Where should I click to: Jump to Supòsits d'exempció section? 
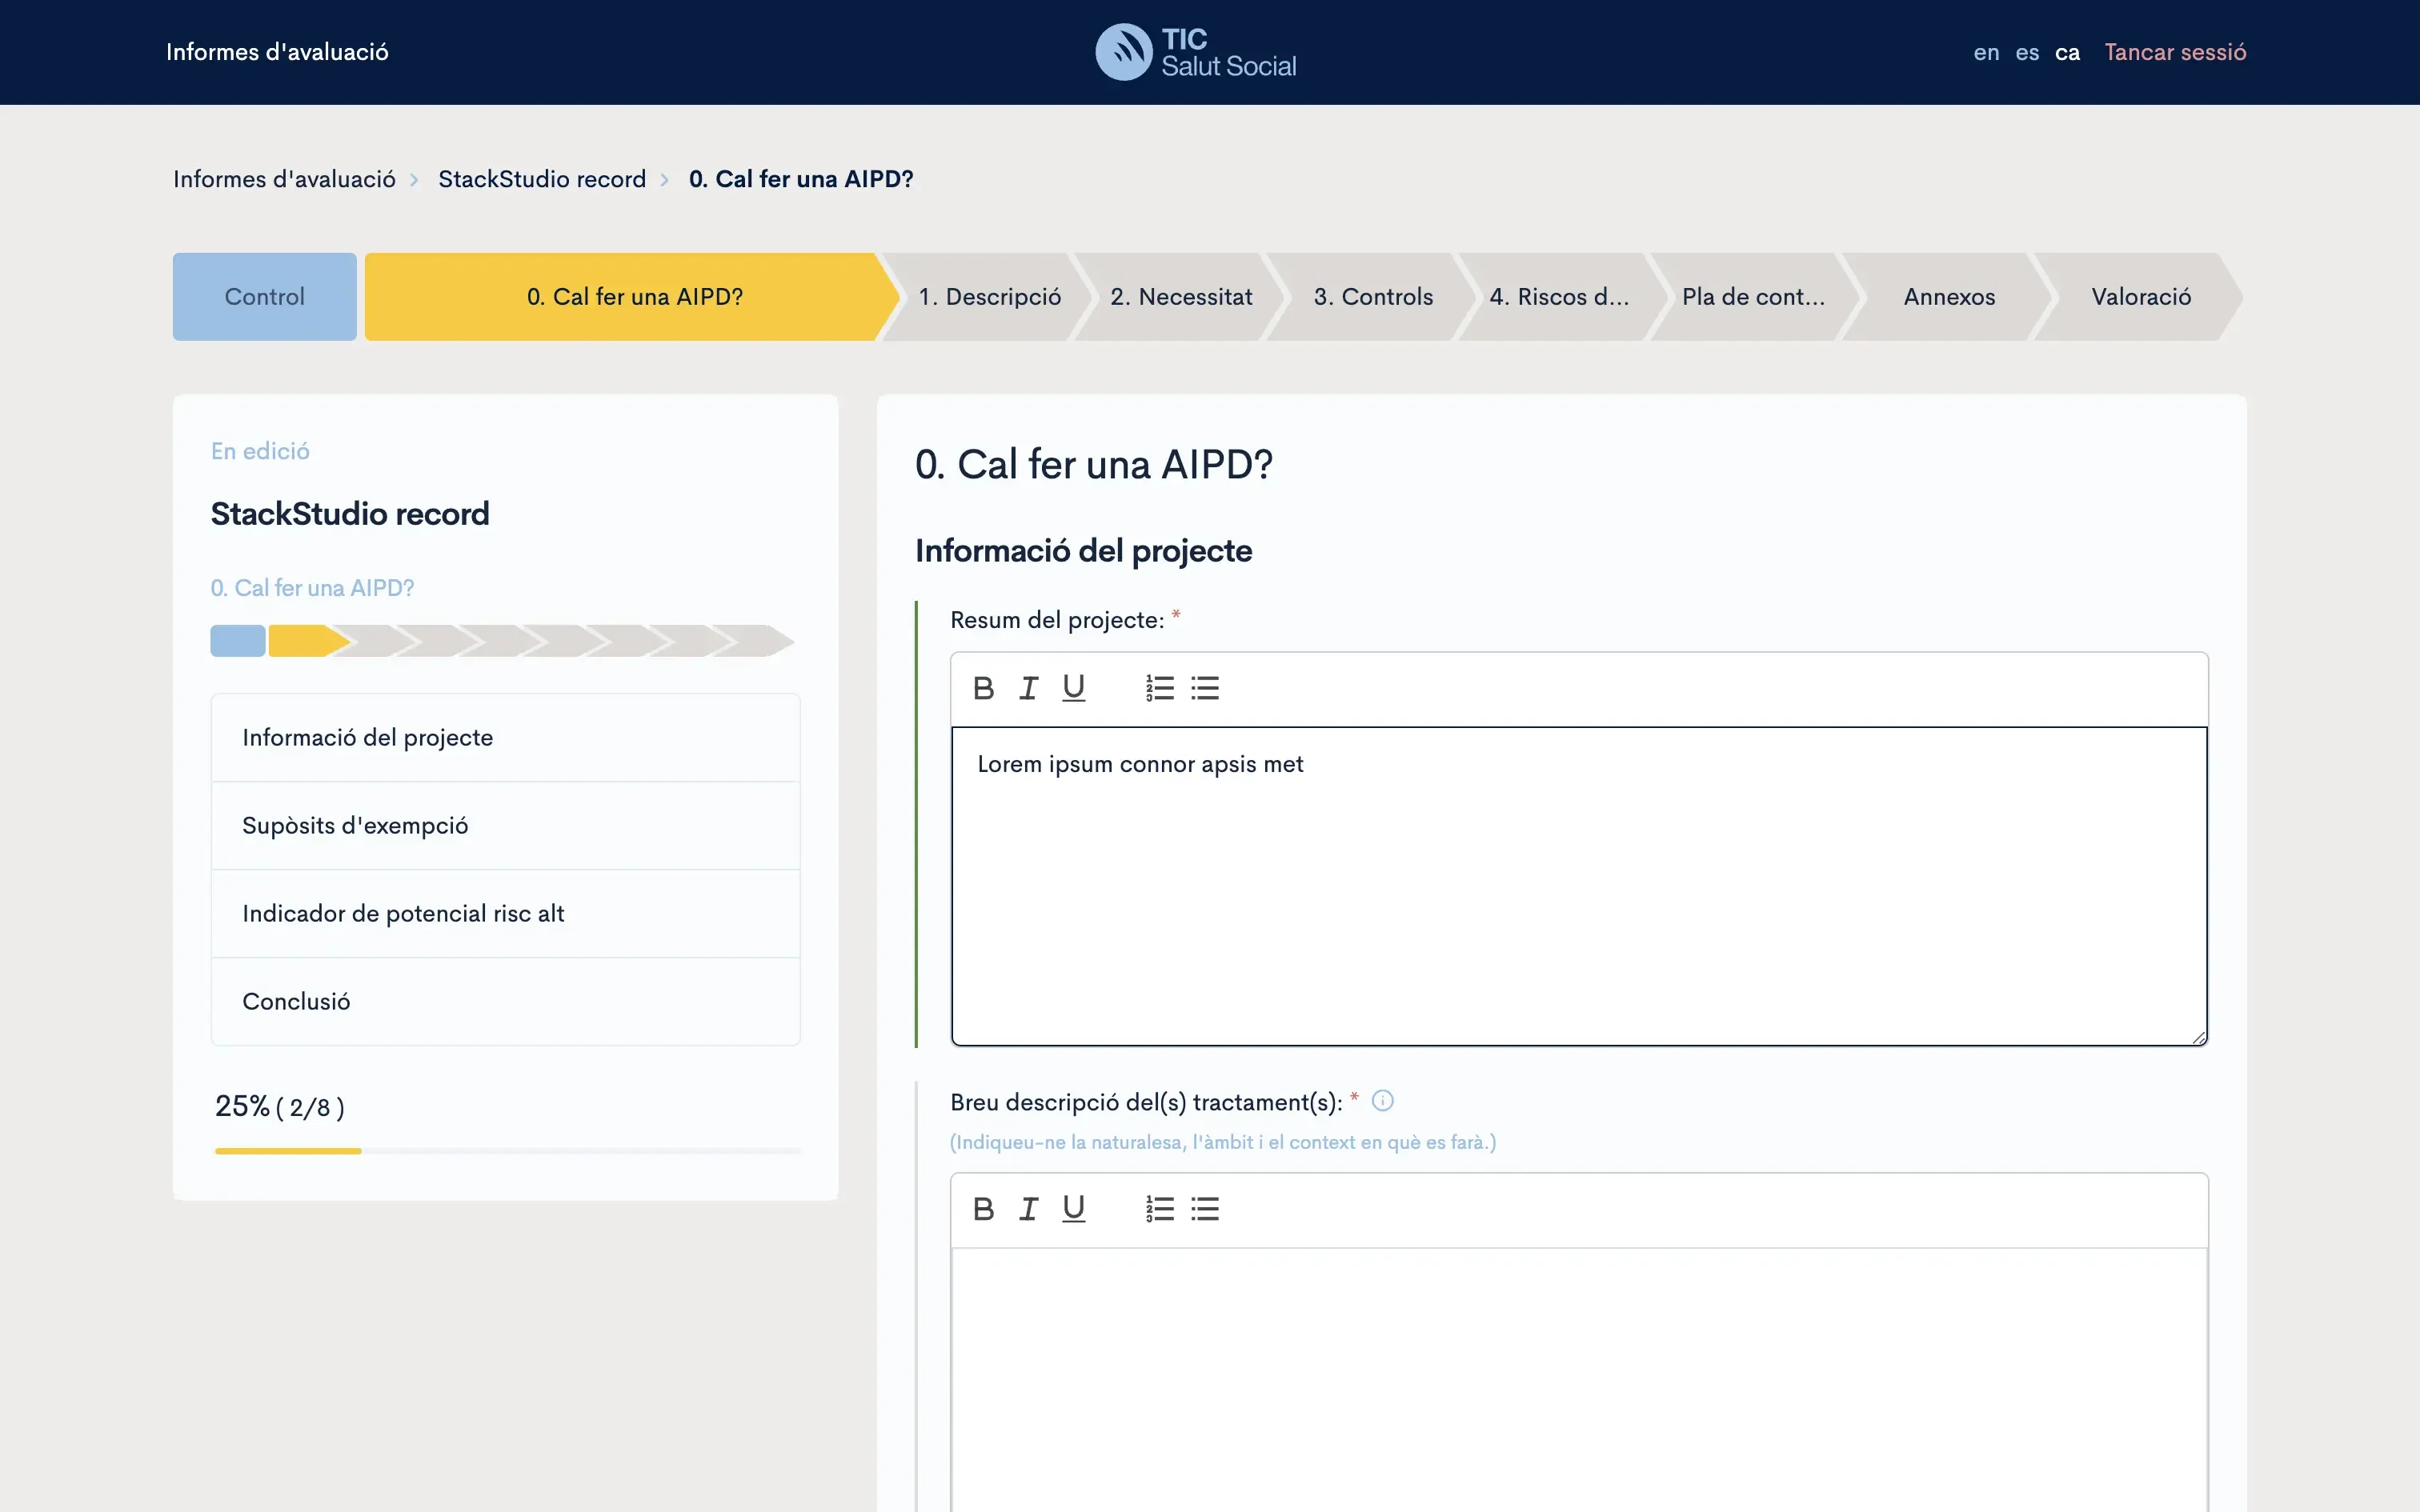[x=505, y=826]
